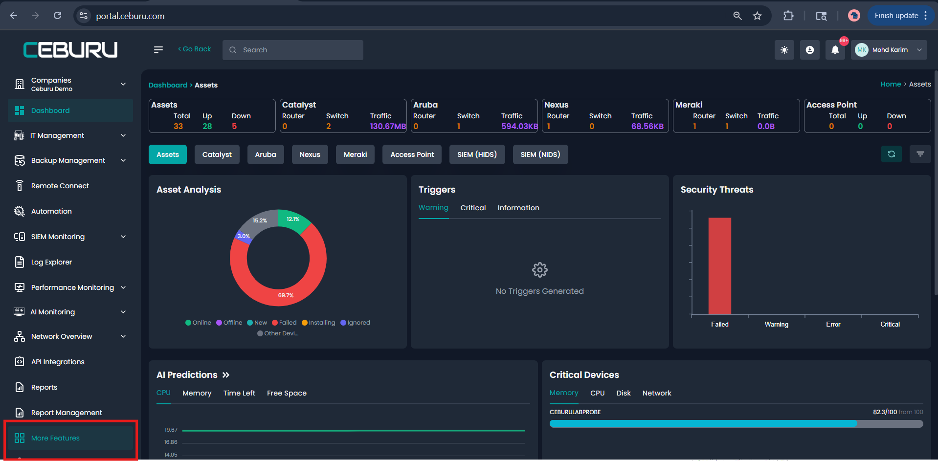This screenshot has height=461, width=938.
Task: Switch to the Aruba tab
Action: click(266, 154)
